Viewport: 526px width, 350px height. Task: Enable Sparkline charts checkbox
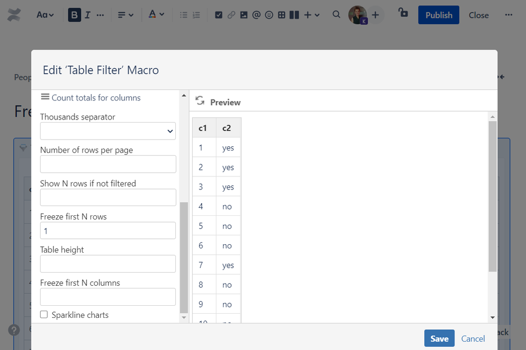coord(44,314)
